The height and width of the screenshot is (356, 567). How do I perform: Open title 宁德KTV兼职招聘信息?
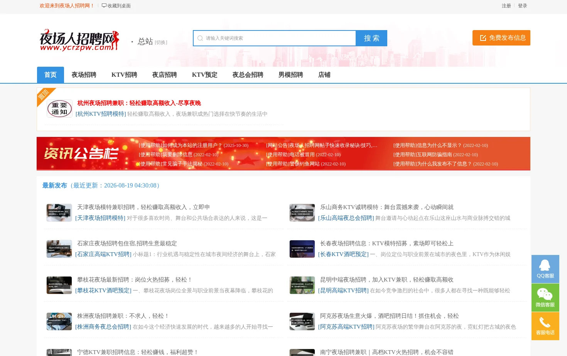coord(138,352)
